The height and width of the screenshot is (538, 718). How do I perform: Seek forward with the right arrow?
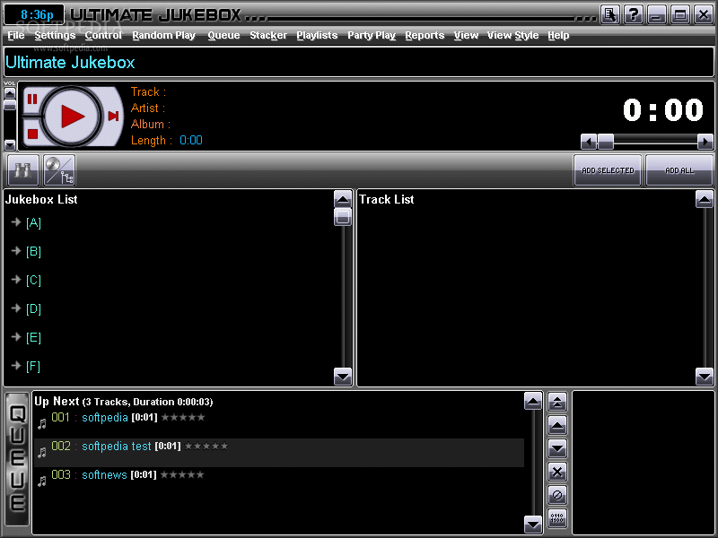pos(705,142)
